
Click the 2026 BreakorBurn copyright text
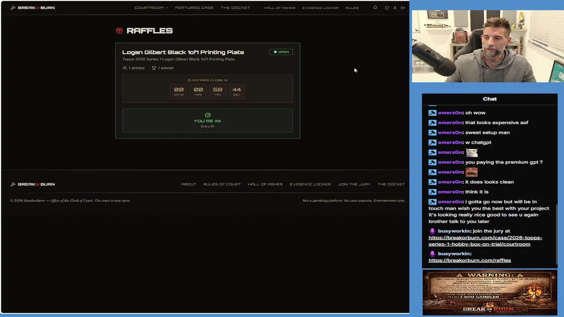click(70, 201)
